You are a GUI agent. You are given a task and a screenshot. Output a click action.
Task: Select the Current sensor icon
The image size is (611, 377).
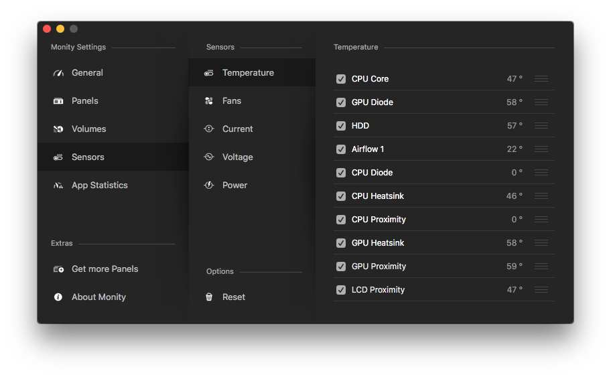click(x=209, y=129)
